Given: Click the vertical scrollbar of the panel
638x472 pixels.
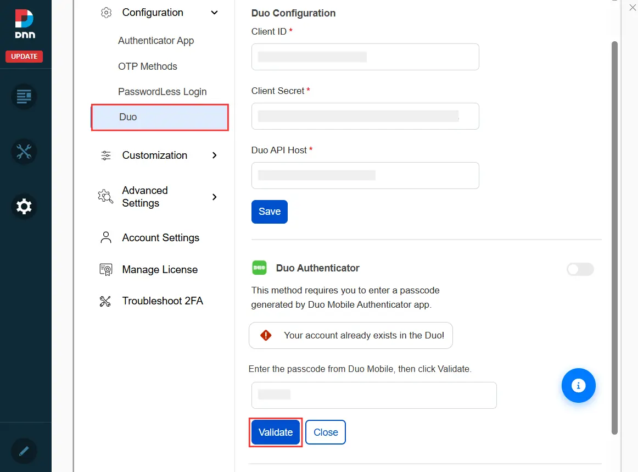Looking at the screenshot, I should 614,238.
